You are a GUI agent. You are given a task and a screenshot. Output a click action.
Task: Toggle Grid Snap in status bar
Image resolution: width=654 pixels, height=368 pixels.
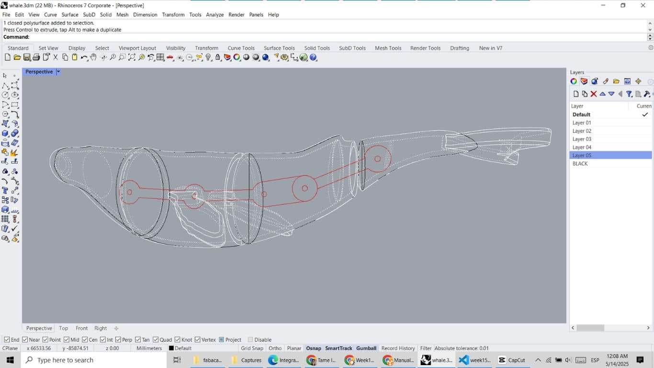252,348
